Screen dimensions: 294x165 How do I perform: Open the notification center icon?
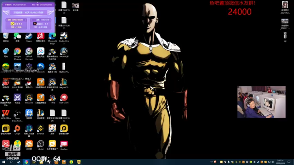click(289, 162)
